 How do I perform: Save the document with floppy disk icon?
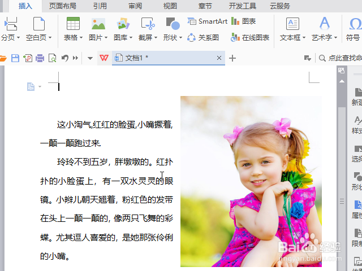(x=15, y=58)
